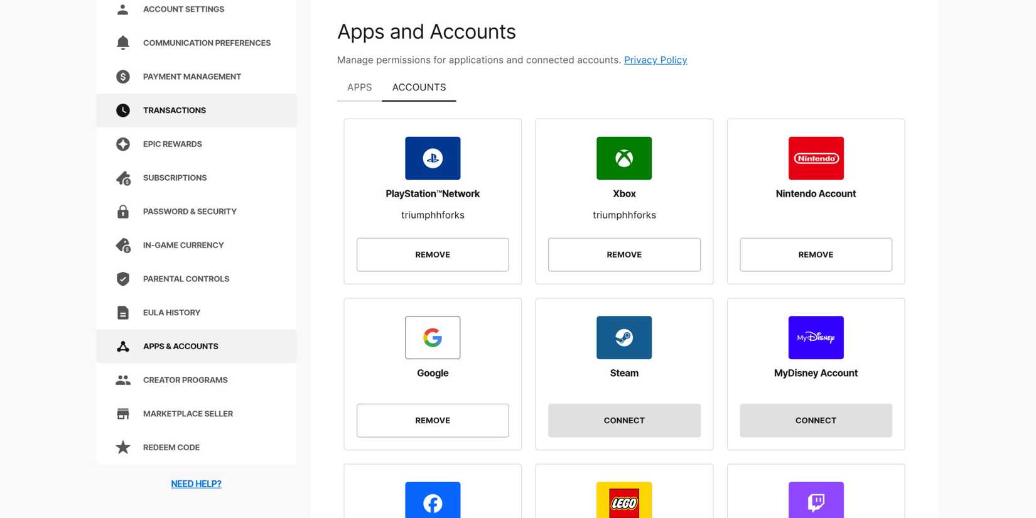Open Redeem Code from the sidebar

coord(171,448)
